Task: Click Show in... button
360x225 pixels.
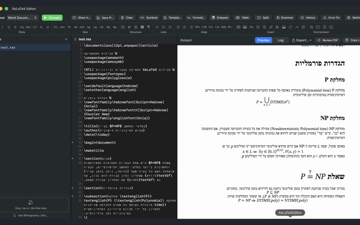Action: (x=81, y=18)
